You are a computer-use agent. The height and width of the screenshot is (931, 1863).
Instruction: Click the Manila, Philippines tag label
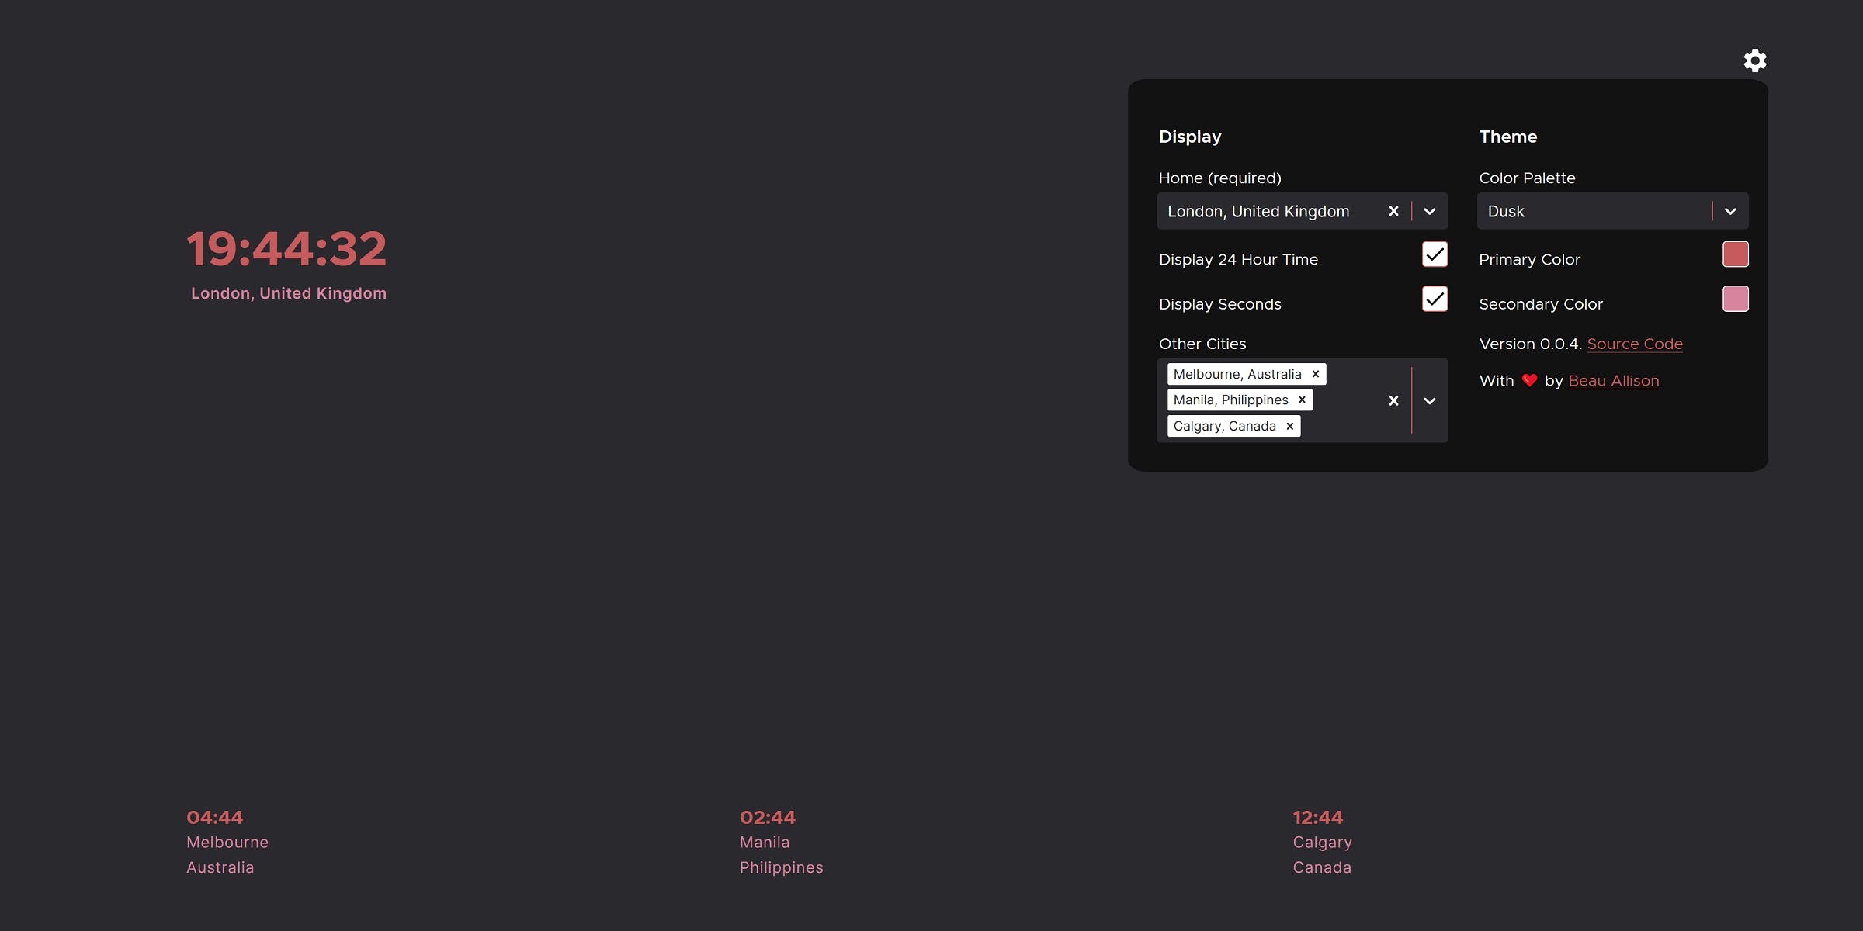[x=1230, y=400]
